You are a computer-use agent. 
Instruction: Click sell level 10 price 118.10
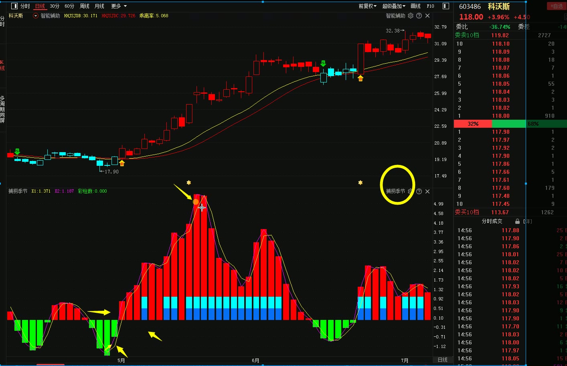pos(501,44)
